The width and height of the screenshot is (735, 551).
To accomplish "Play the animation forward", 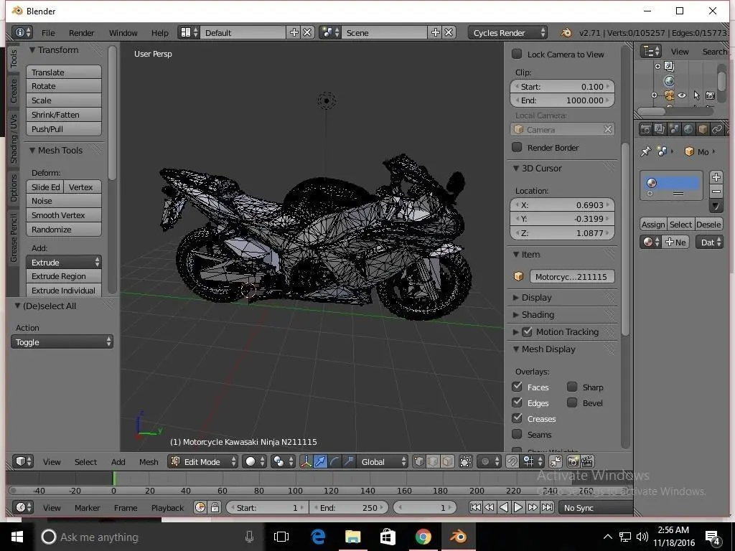I will tap(518, 507).
